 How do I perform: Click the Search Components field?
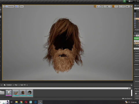(136, 41)
